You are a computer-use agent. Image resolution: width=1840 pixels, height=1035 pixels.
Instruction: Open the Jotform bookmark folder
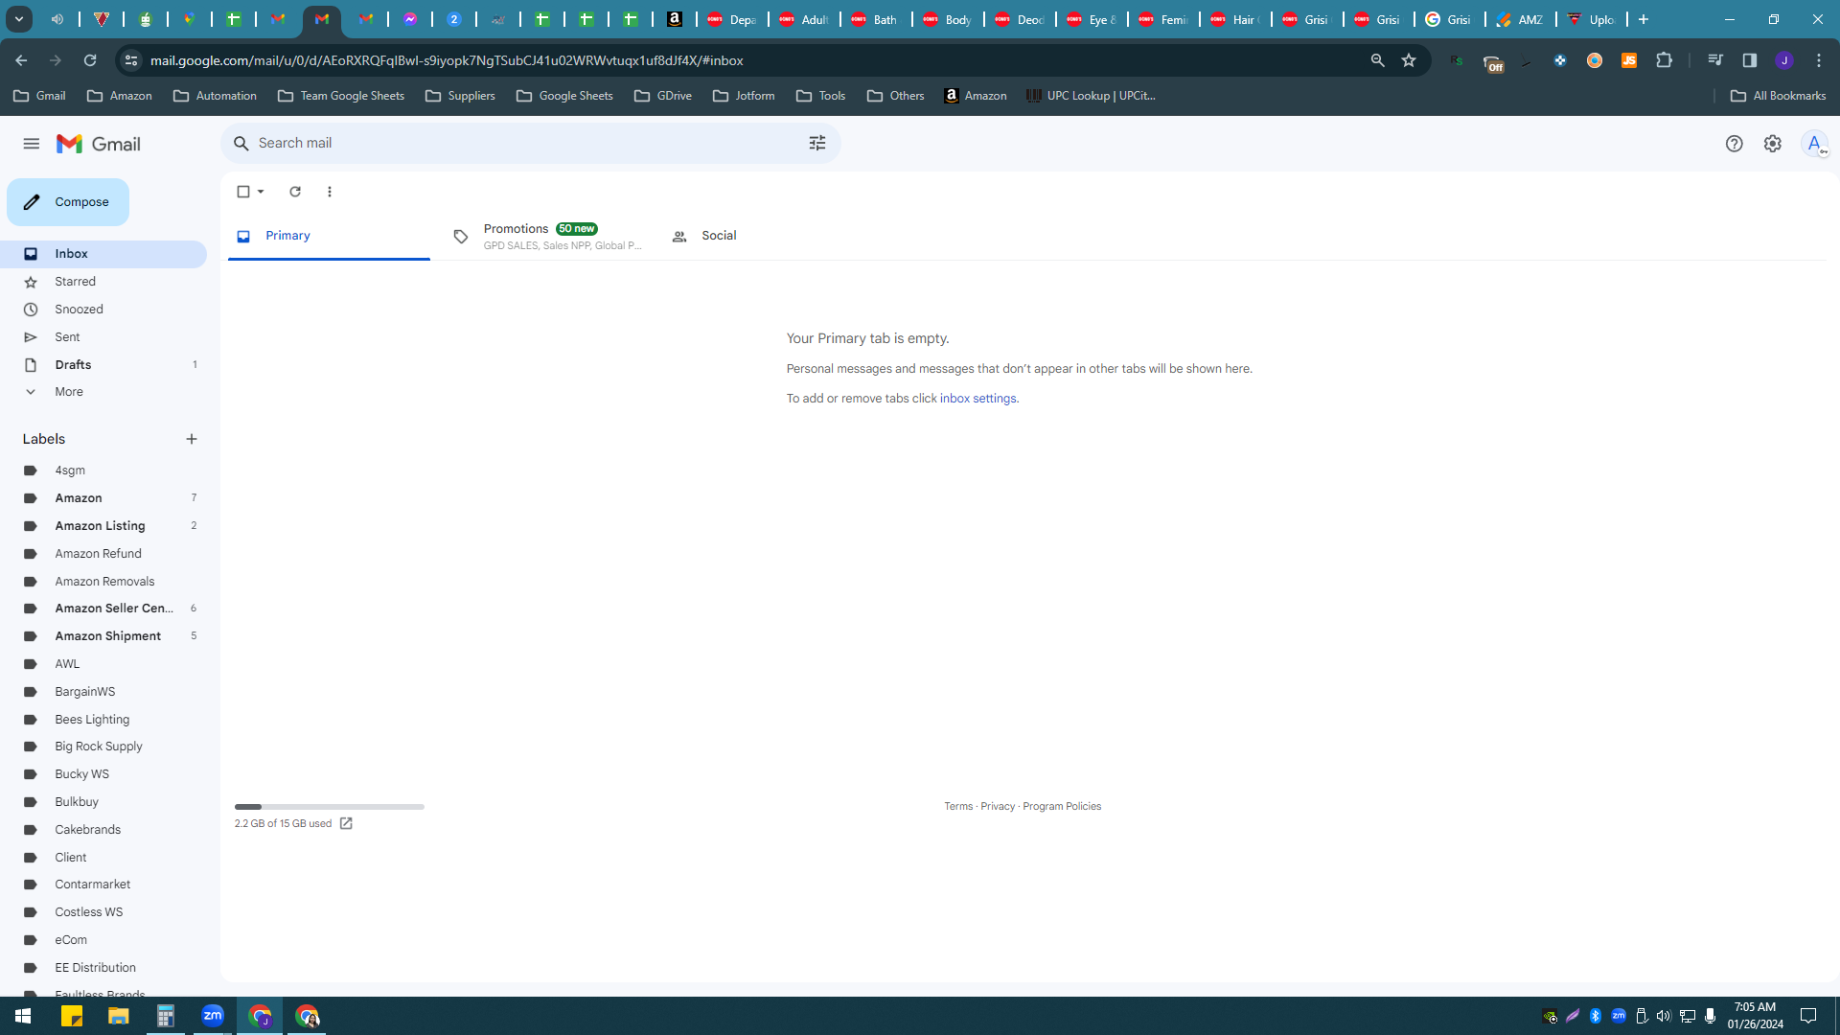(x=744, y=96)
